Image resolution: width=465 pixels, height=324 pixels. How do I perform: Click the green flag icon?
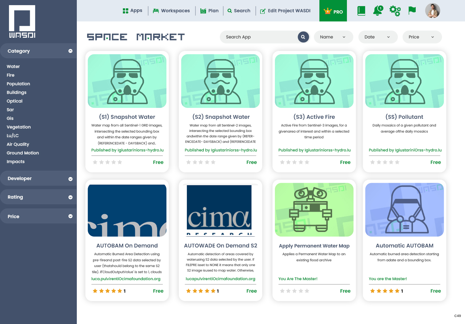click(x=412, y=11)
